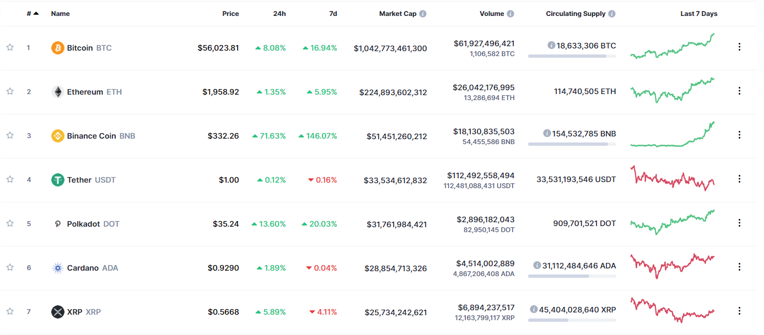
Task: Open the Bitcoin BTC coin page
Action: point(89,48)
